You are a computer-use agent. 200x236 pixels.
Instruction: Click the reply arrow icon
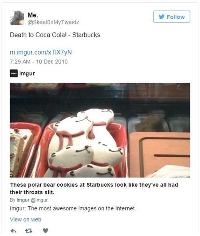coord(13,230)
